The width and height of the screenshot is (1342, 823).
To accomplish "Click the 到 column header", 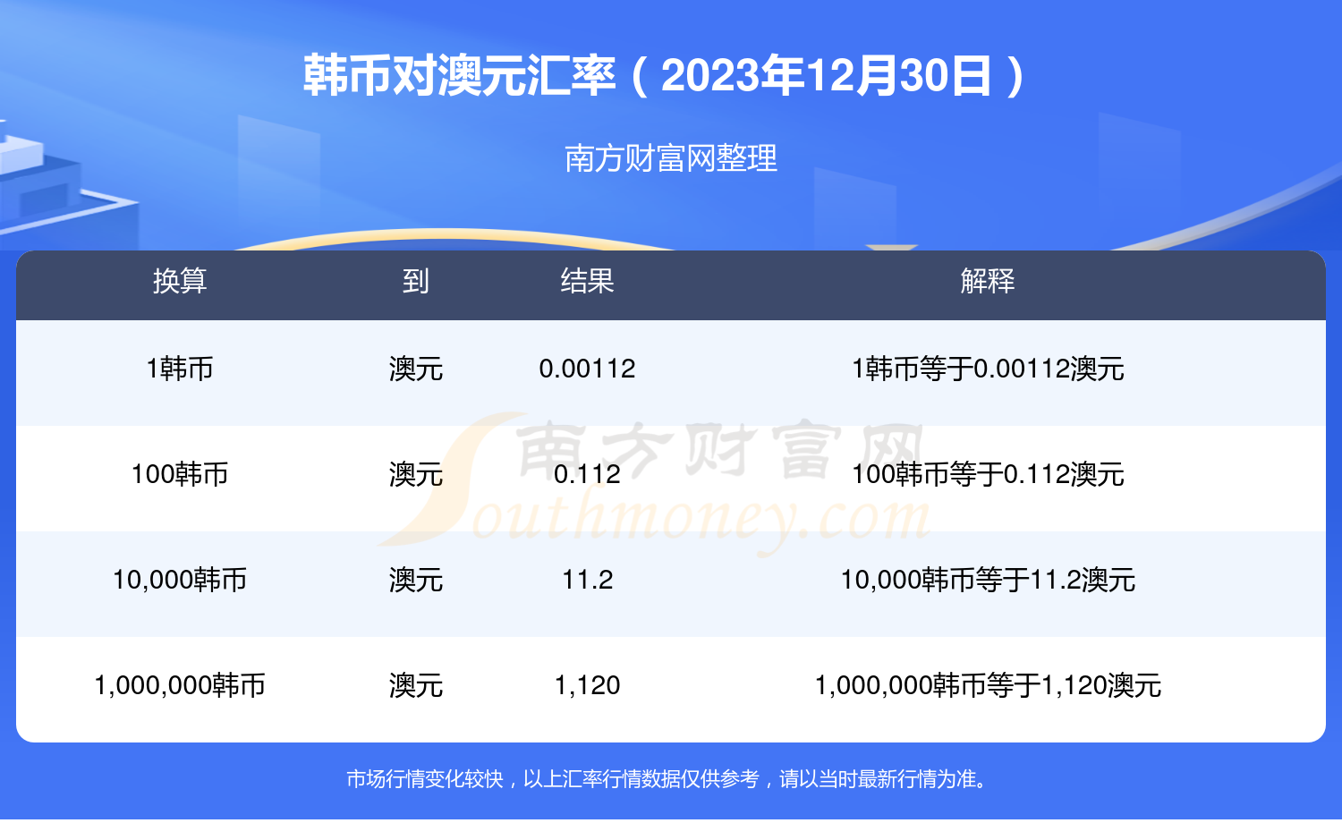I will coord(416,281).
